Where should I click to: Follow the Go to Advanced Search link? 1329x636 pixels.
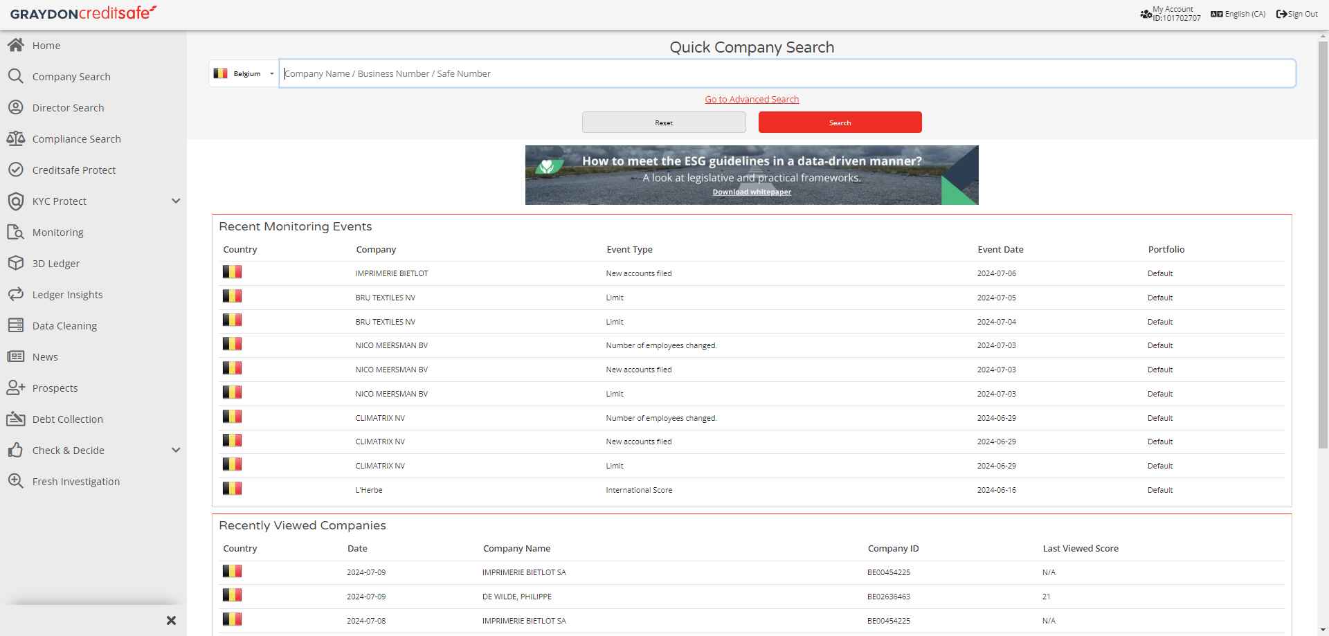pos(752,99)
